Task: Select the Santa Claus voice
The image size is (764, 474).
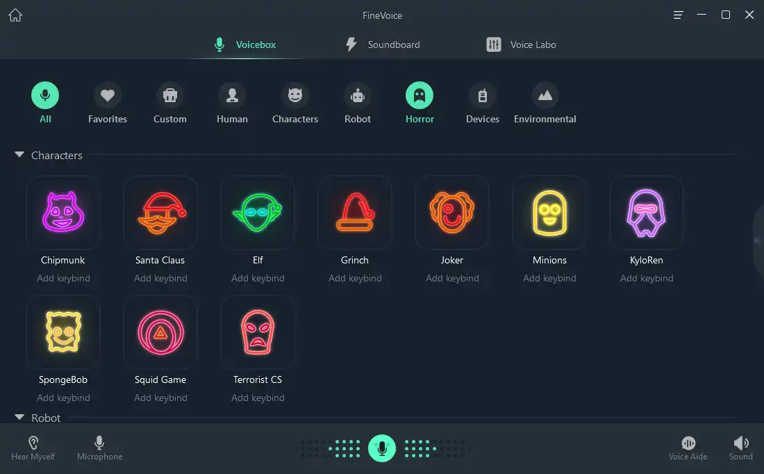Action: [160, 213]
